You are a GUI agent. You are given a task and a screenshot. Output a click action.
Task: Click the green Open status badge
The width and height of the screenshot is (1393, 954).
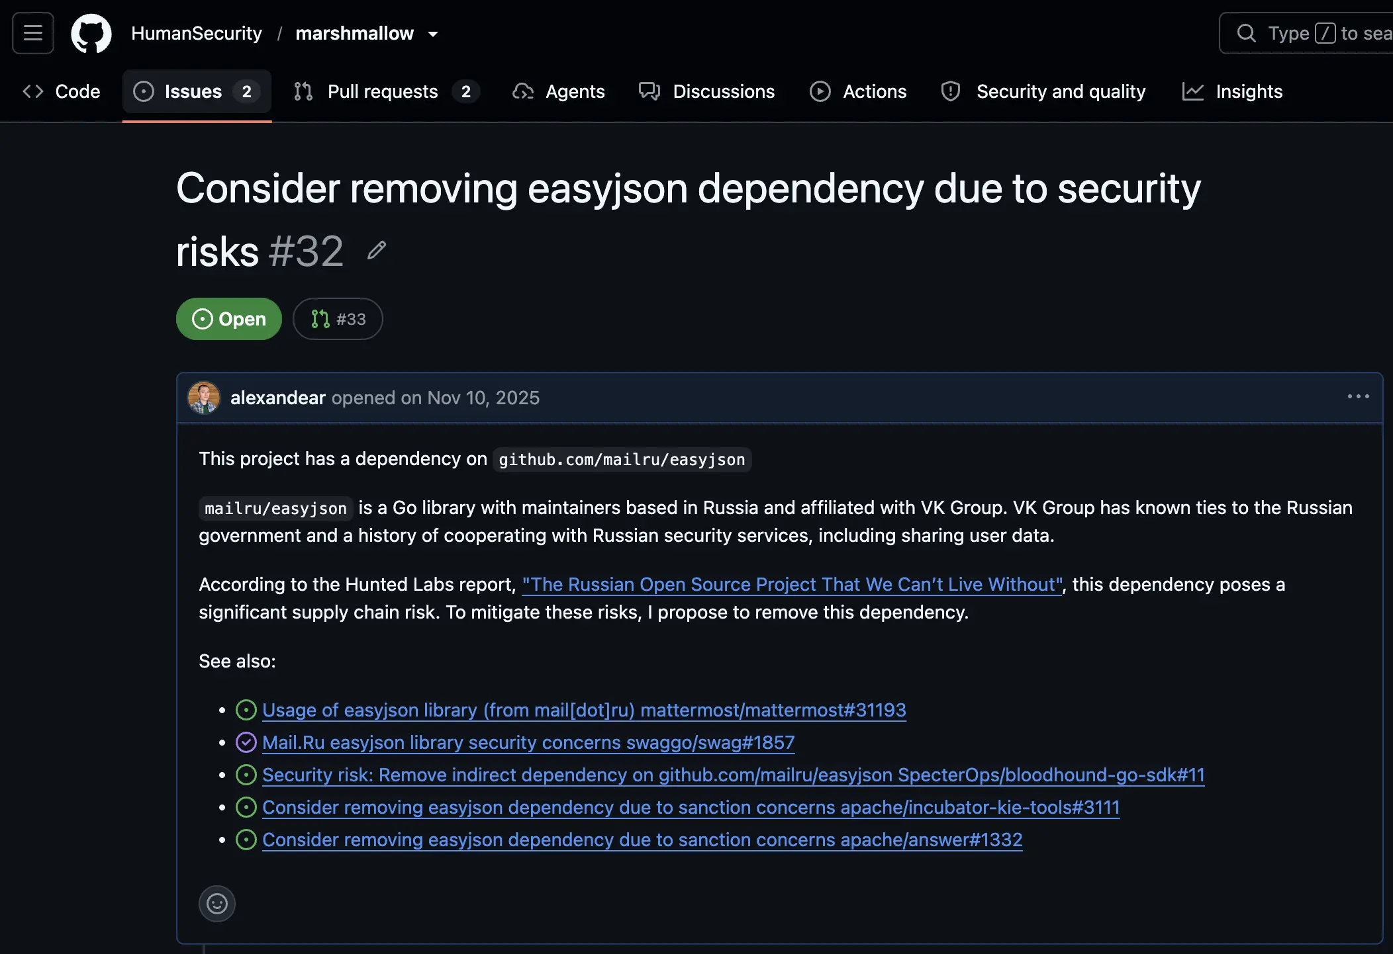[229, 319]
